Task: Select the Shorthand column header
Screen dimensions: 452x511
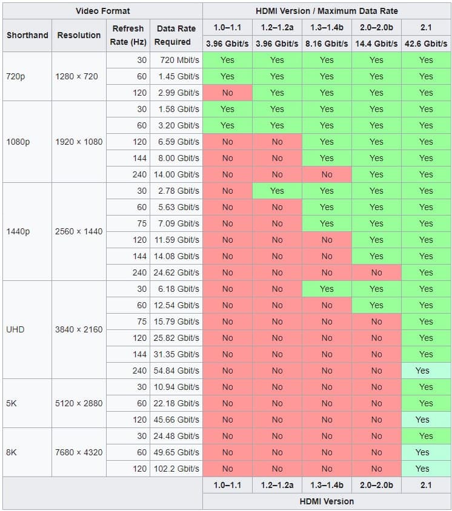Action: tap(27, 35)
